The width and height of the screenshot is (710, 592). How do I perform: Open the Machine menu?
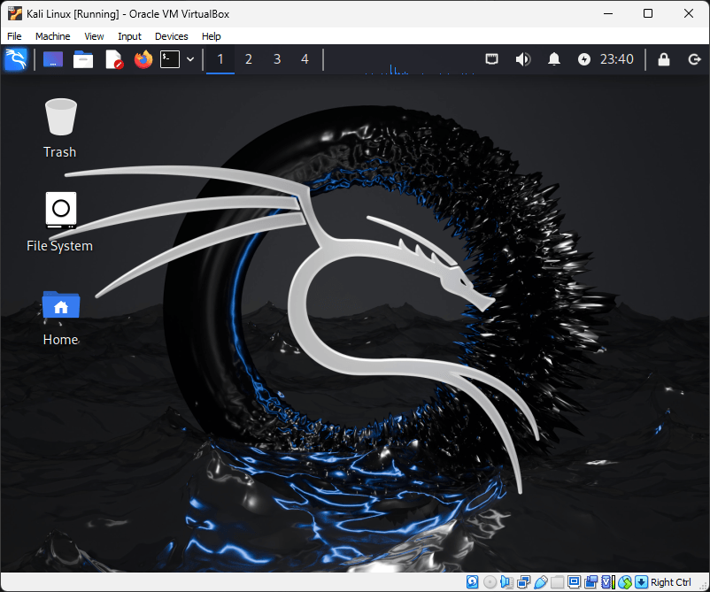pyautogui.click(x=52, y=36)
